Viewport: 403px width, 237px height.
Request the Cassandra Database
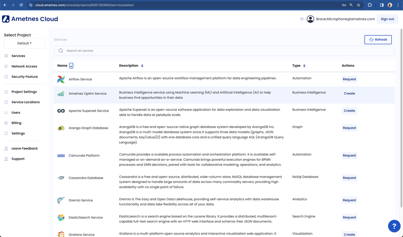tap(349, 178)
